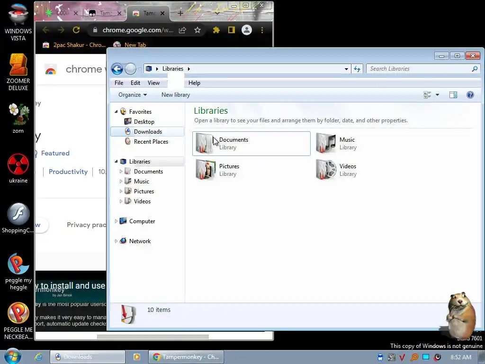Click the New library button
The image size is (485, 364).
click(x=176, y=95)
